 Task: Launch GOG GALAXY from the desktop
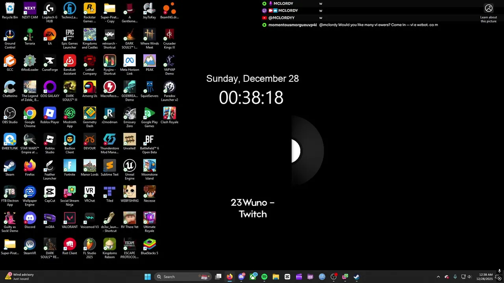[x=50, y=90]
